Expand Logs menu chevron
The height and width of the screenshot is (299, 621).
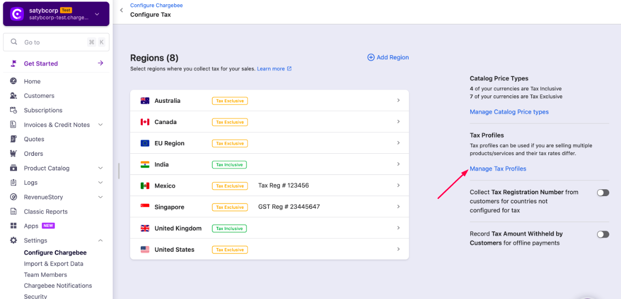click(x=100, y=182)
